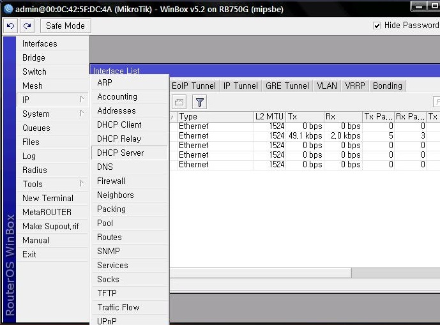Viewport: 440px width, 325px height.
Task: Select Neighbors from the IP submenu
Action: pyautogui.click(x=130, y=195)
